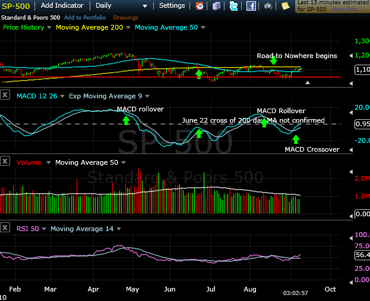Close the RSI 50 indicator panel
The image size is (370, 301).
[x=5, y=228]
